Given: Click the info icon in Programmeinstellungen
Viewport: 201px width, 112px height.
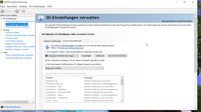Looking at the screenshot, I should [47, 47].
